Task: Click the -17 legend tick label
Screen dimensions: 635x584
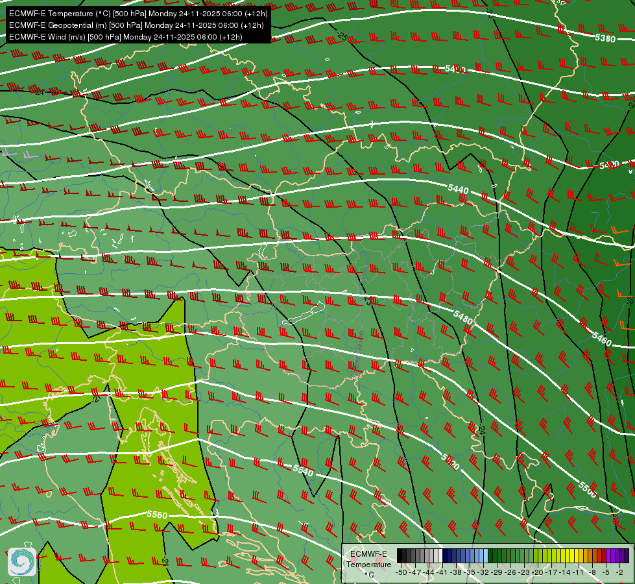Action: pos(553,572)
